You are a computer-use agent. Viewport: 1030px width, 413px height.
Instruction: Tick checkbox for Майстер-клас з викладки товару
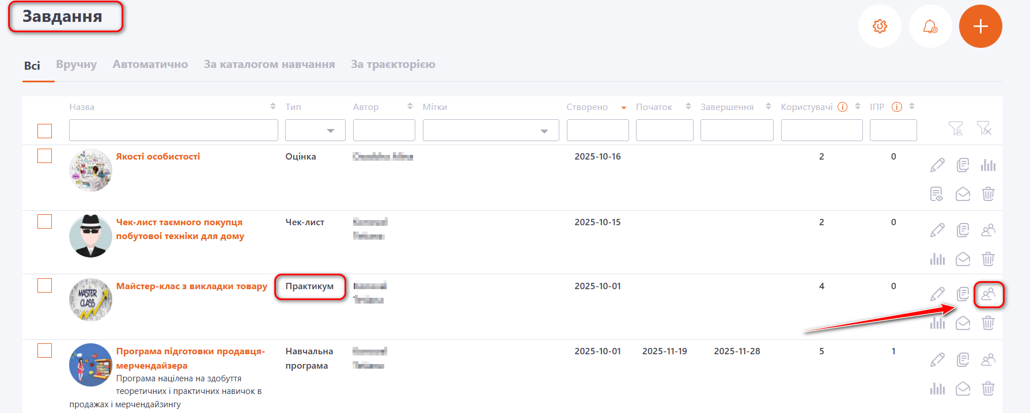[x=45, y=286]
